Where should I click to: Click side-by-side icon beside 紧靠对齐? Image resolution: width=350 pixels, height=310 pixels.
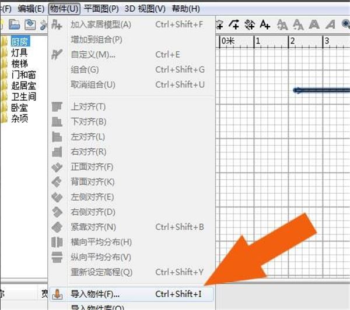57,227
